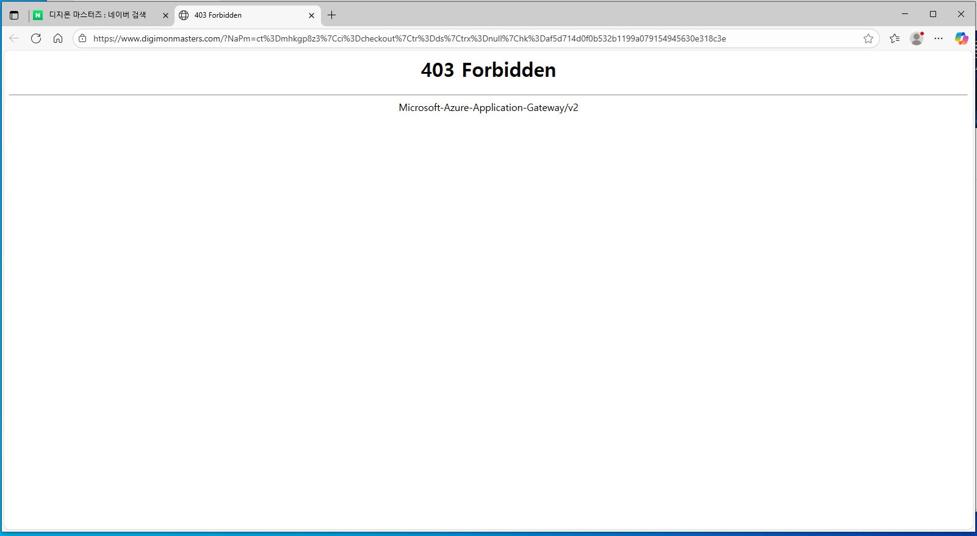Expand Settings and more ellipsis menu
The height and width of the screenshot is (536, 977).
click(x=939, y=38)
